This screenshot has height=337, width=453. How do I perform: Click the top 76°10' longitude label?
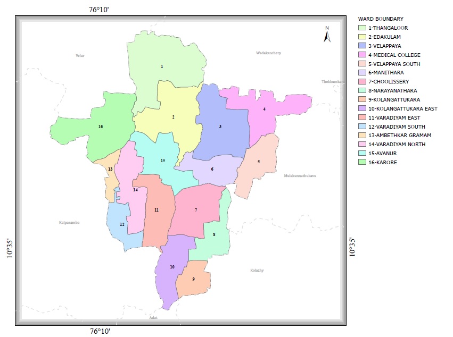[99, 10]
